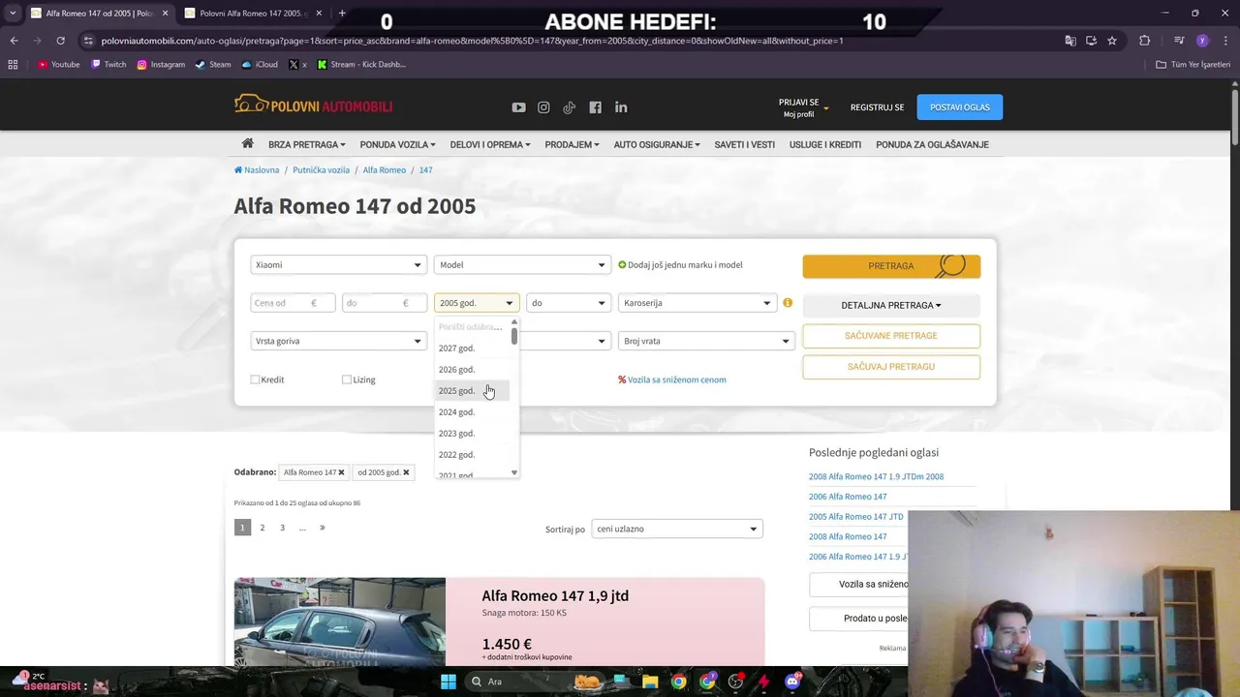Click SAČUVAJ PRETRAGU button
The height and width of the screenshot is (697, 1240).
(891, 367)
